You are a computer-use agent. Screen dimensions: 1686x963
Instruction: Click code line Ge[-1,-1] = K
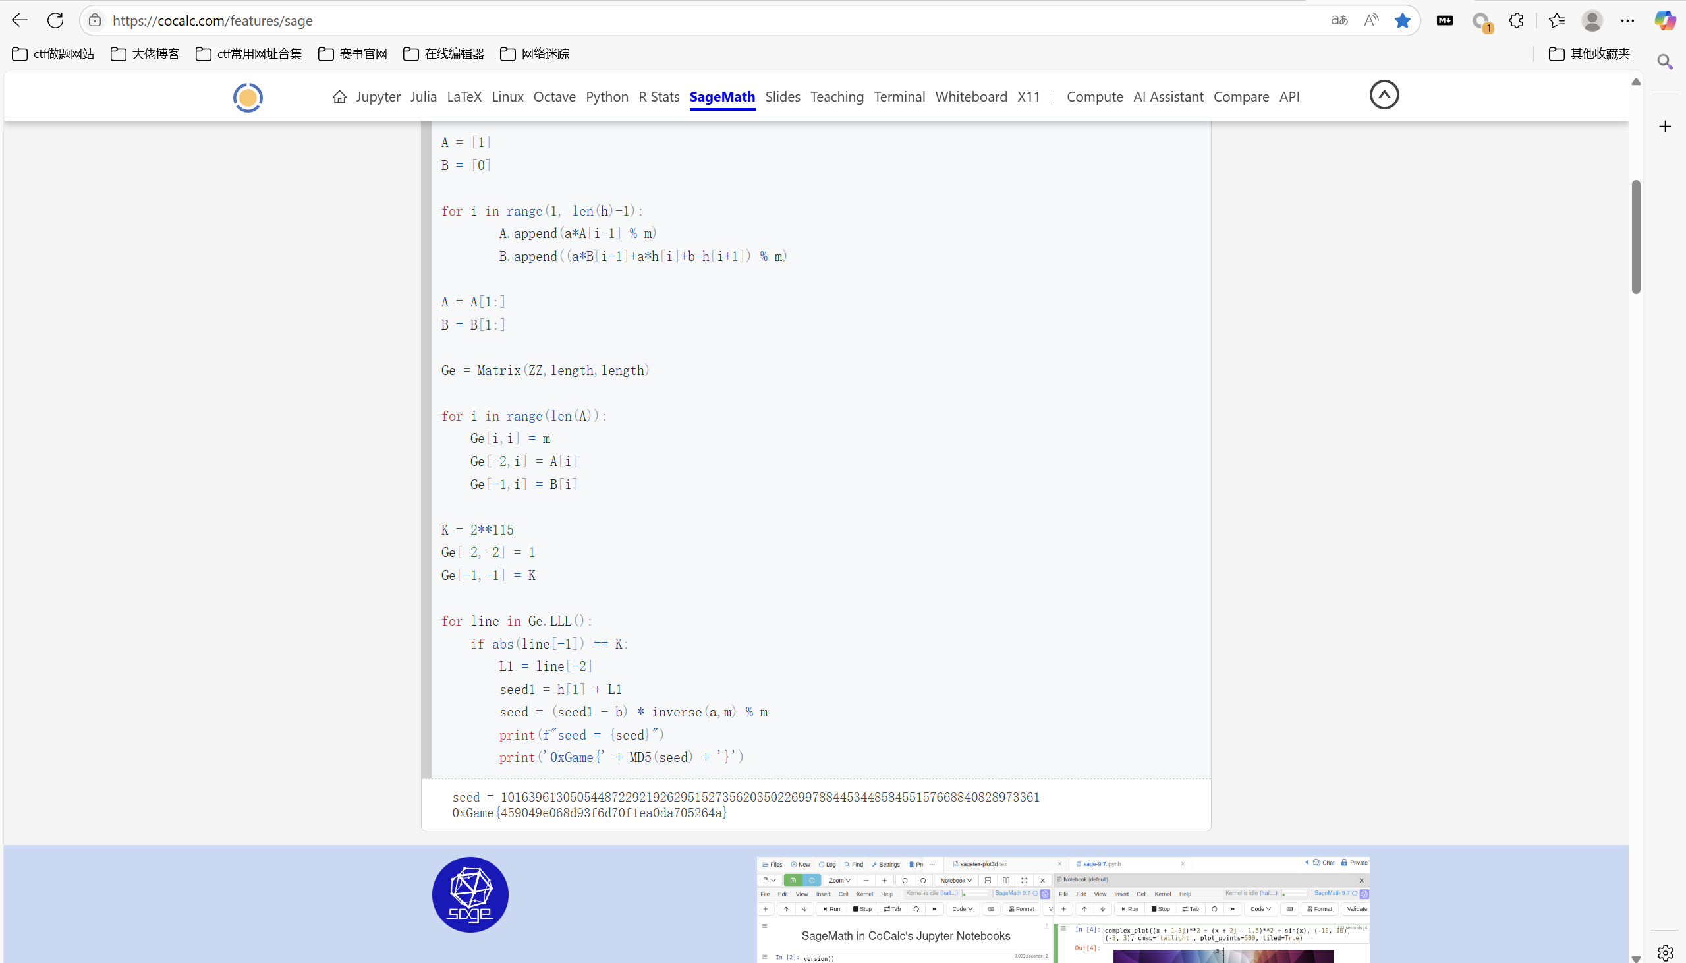[x=488, y=575]
